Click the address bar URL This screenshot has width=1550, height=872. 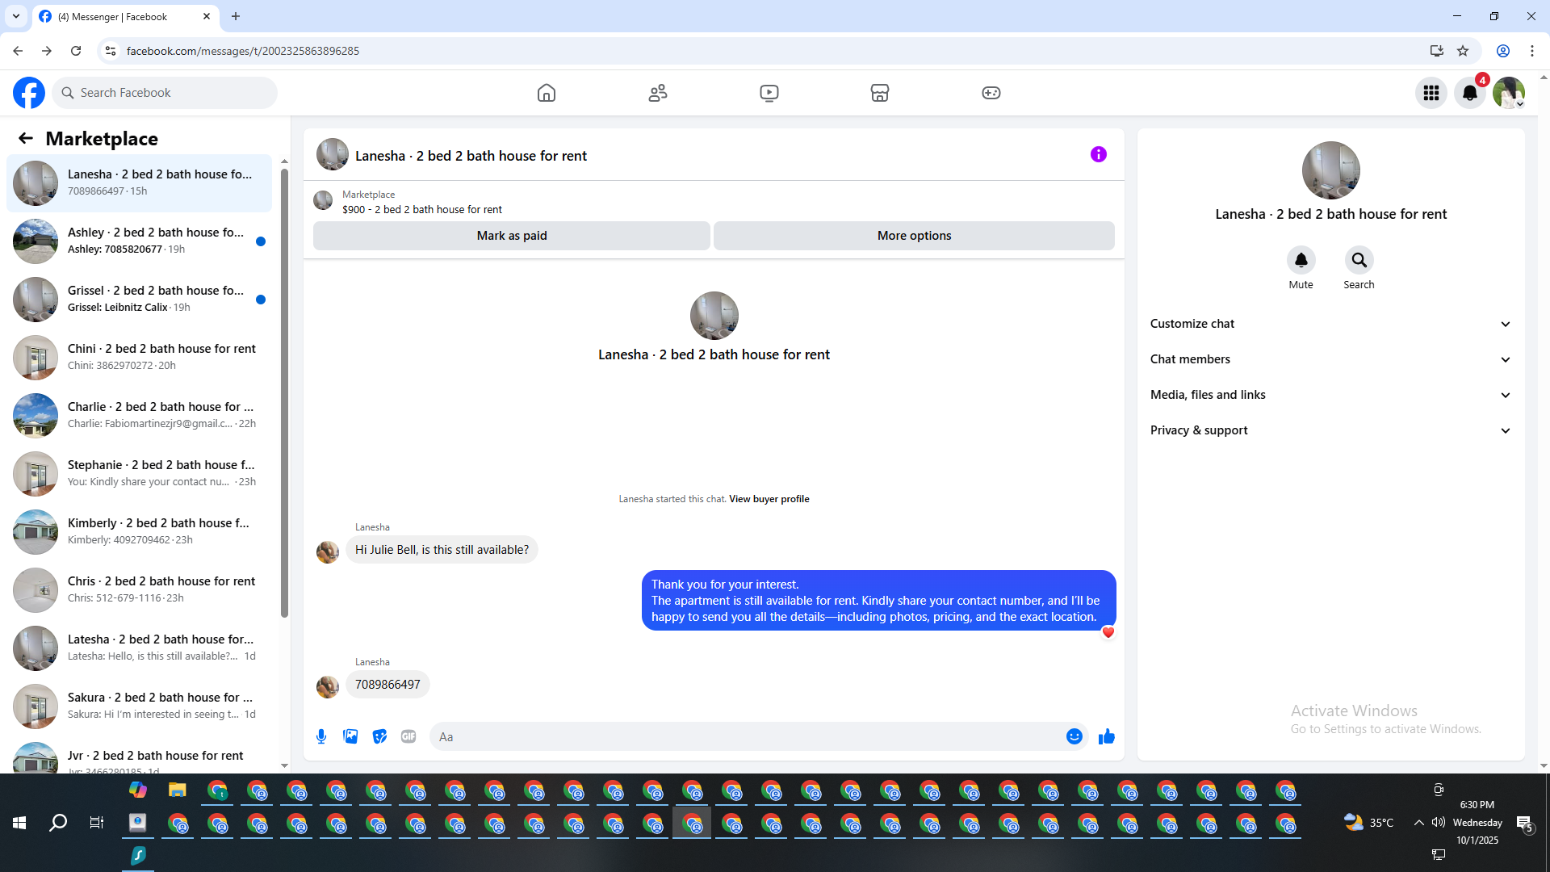pyautogui.click(x=242, y=51)
